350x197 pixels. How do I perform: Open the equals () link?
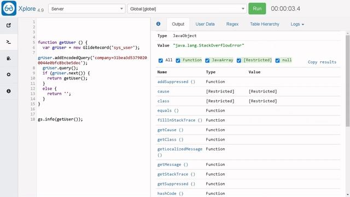click(168, 111)
